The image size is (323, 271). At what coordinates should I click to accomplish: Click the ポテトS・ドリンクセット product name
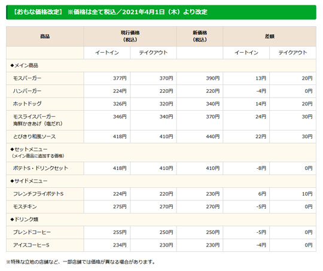coord(41,168)
